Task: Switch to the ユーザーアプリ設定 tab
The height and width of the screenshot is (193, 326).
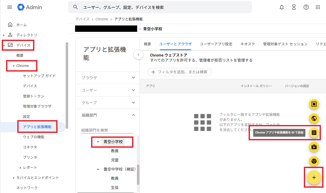Action: click(216, 44)
